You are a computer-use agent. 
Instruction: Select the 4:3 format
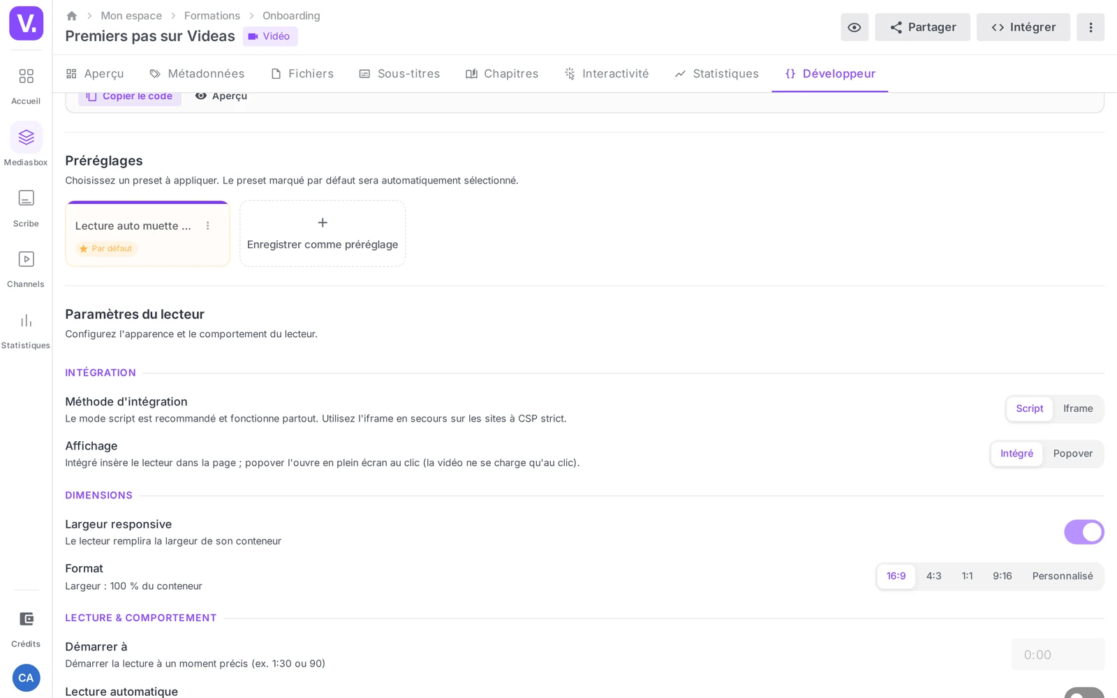point(934,577)
